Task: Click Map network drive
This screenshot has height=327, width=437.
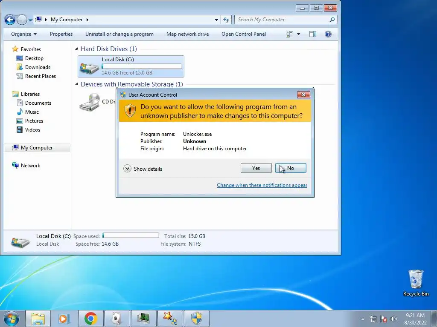Action: 188,34
